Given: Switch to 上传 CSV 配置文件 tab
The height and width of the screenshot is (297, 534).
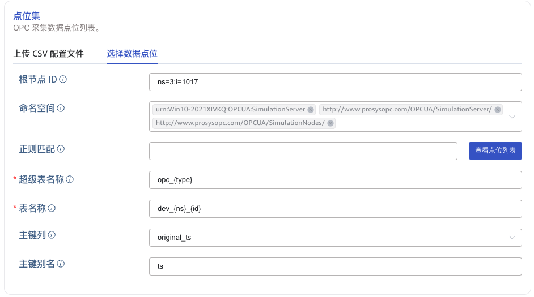Looking at the screenshot, I should click(x=48, y=54).
